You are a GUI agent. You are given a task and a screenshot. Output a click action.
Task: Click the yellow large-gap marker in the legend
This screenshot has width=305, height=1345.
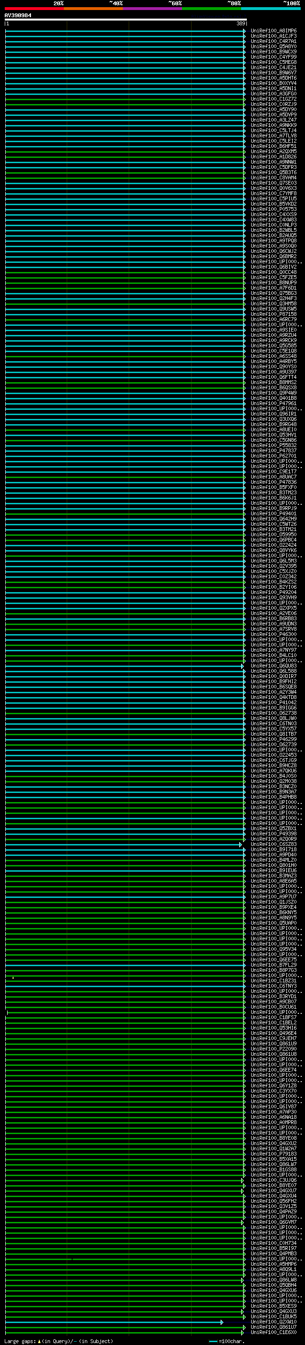[x=39, y=1341]
